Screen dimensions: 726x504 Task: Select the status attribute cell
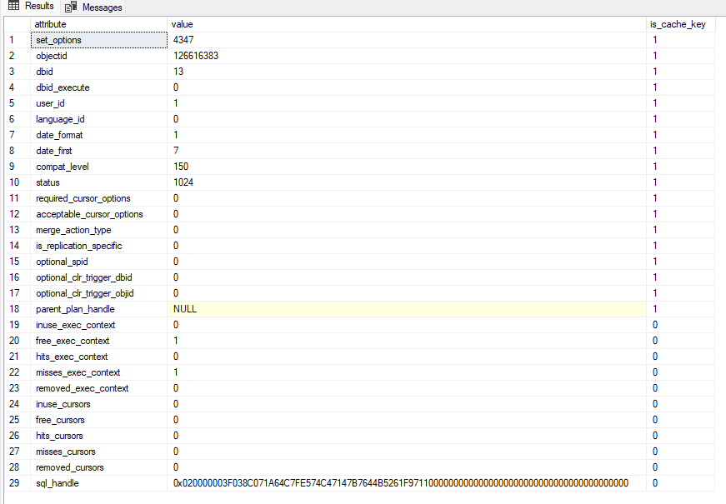tap(99, 182)
